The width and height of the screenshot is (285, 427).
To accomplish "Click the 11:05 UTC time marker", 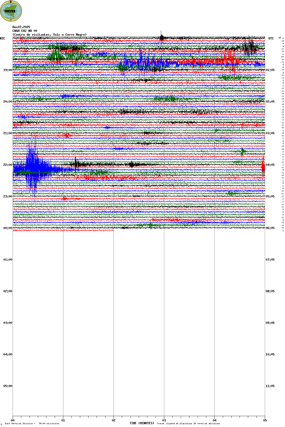I will pos(270,386).
